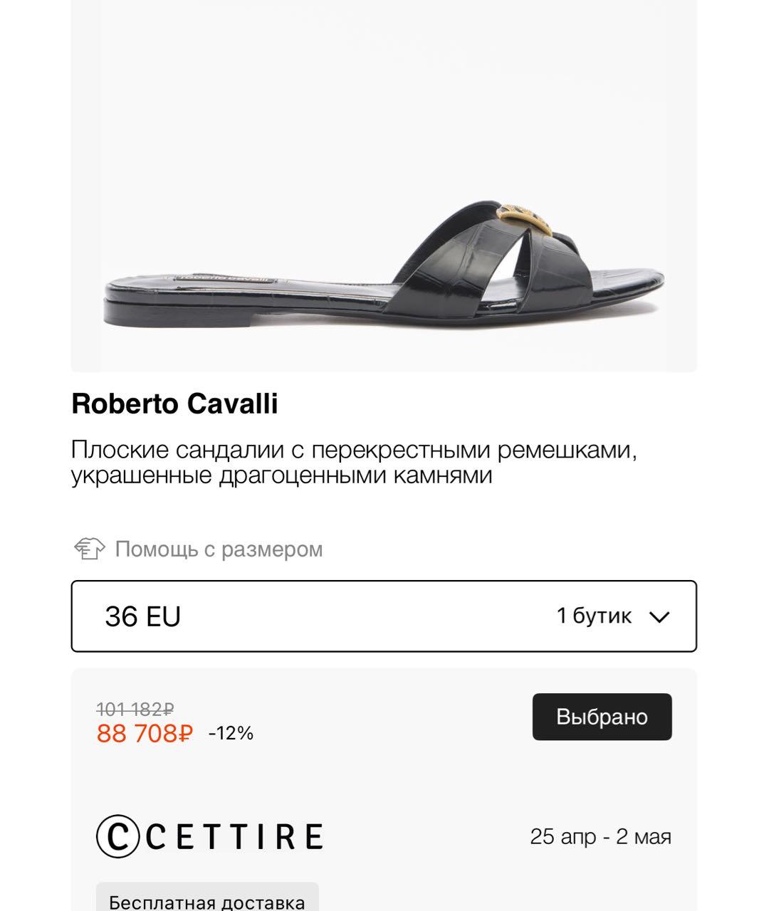The height and width of the screenshot is (911, 769).
Task: Tap the circled C Cettire icon
Action: click(118, 836)
